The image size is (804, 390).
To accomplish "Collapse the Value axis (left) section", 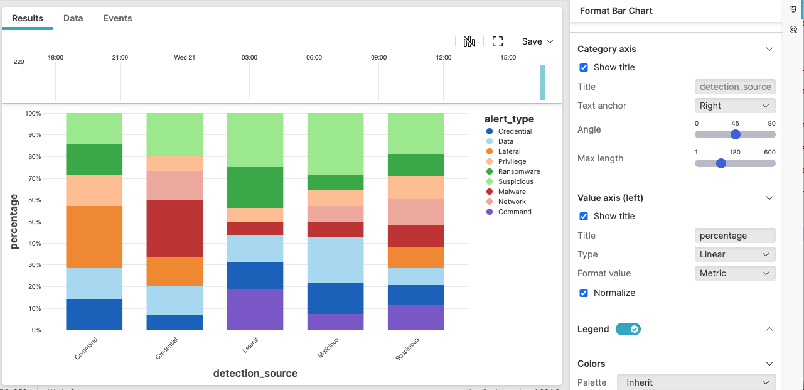I will click(769, 198).
